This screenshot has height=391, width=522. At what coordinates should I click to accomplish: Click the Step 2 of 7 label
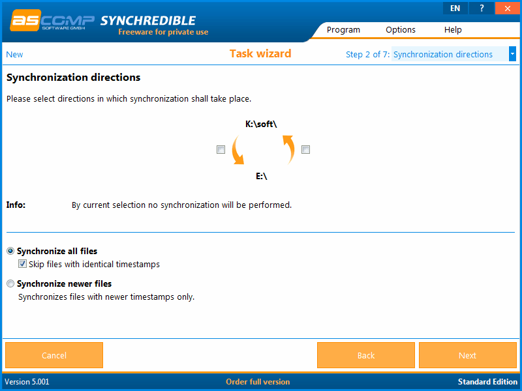pyautogui.click(x=367, y=55)
